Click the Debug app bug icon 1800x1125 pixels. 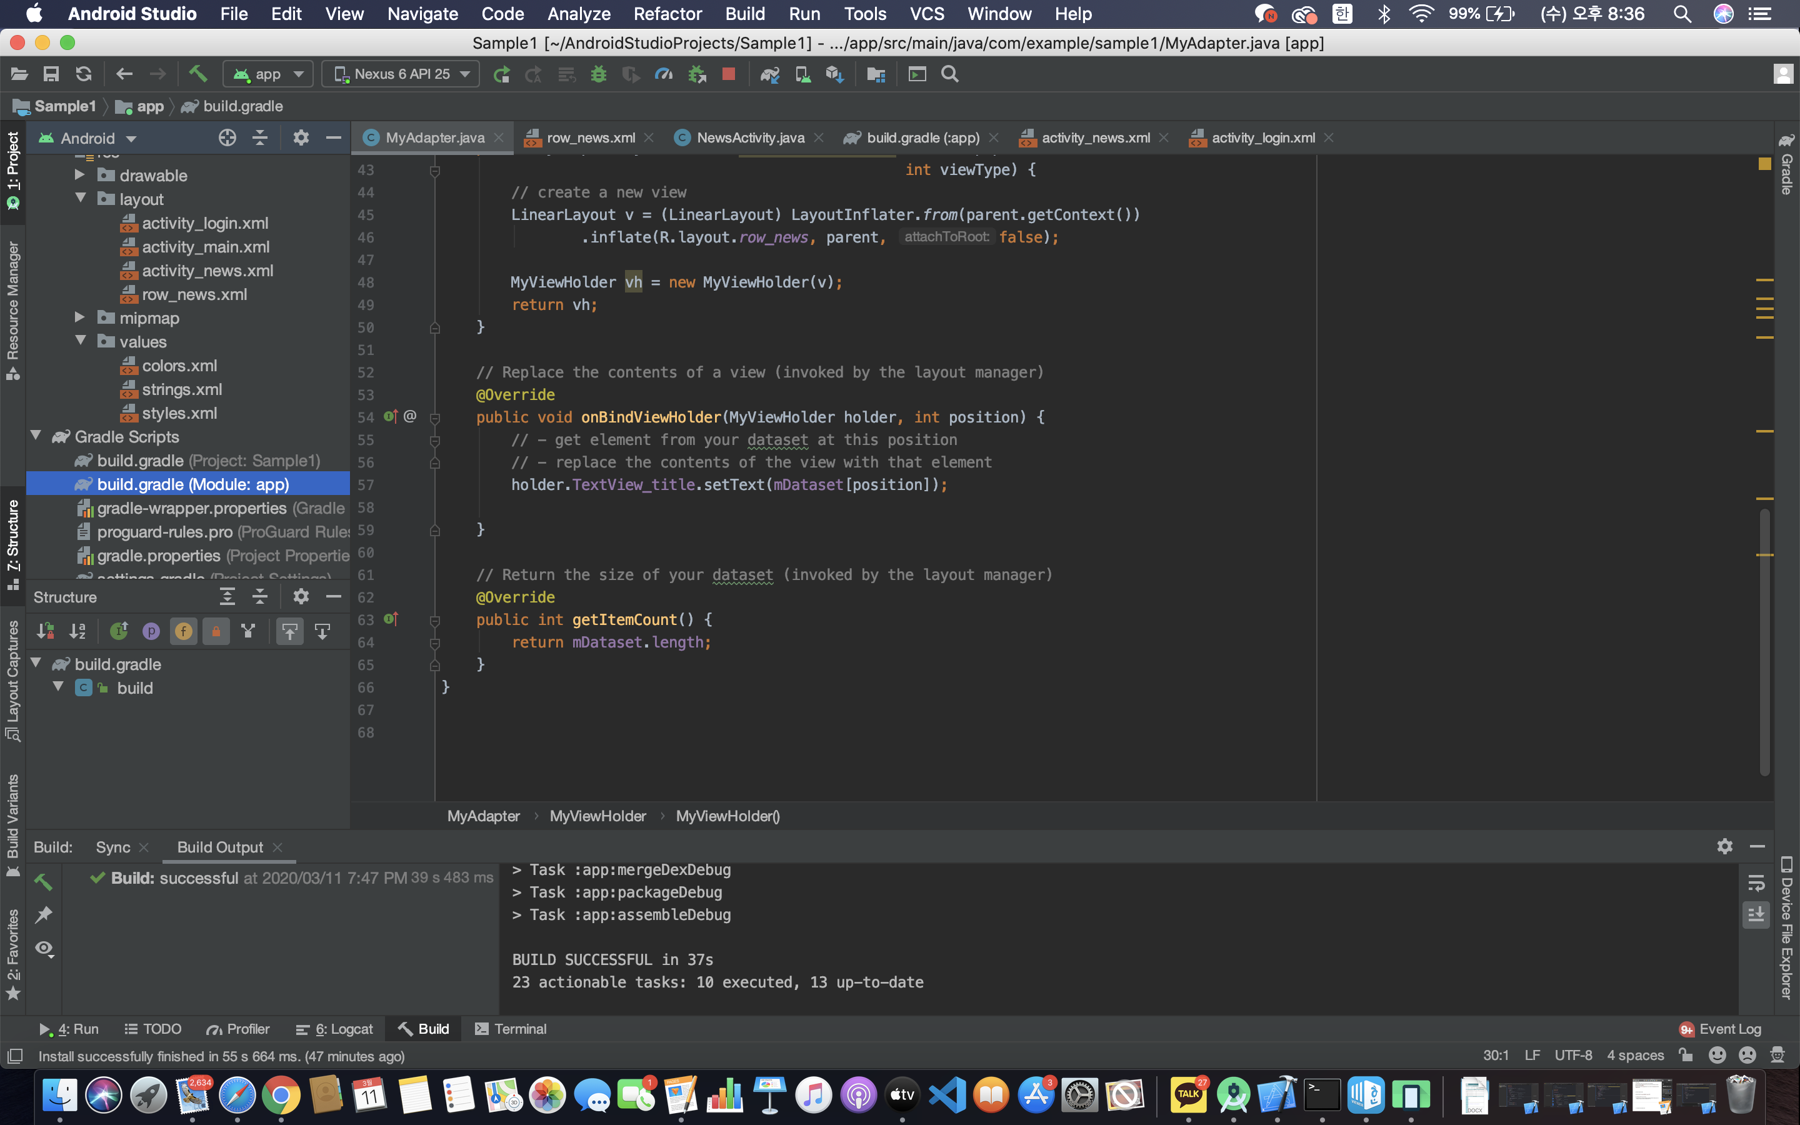[x=598, y=74]
